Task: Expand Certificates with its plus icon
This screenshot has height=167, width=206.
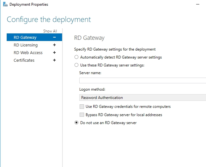Action: [54, 60]
